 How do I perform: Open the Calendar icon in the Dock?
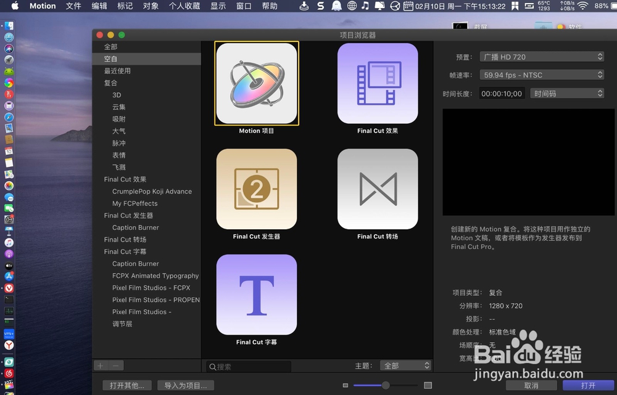(x=9, y=152)
